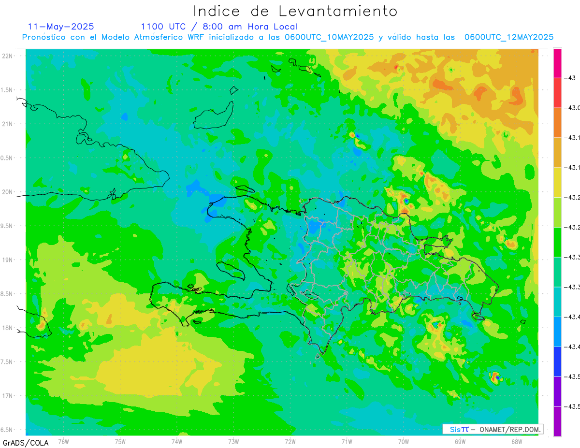580x448 pixels.
Task: Click the date '11-May-2025'
Action: (x=61, y=27)
